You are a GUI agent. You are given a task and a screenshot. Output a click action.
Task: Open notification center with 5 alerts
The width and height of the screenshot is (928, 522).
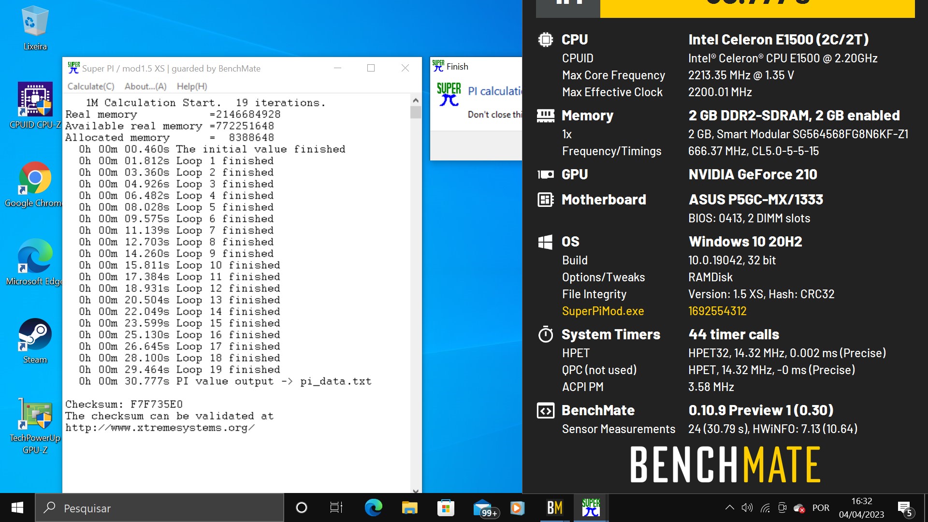coord(905,508)
